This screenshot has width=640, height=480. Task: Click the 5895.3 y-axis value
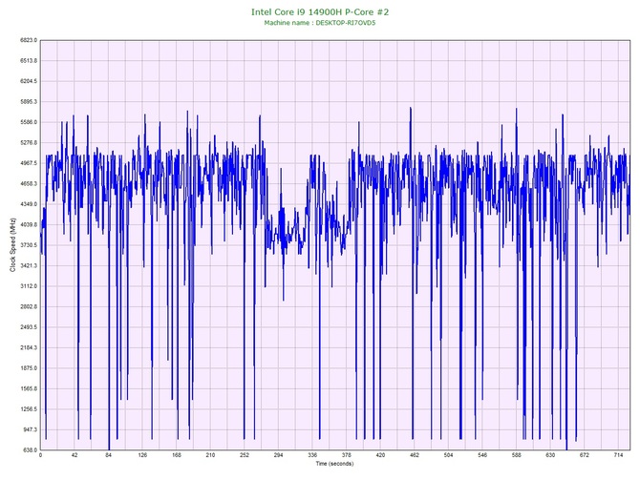[x=29, y=101]
